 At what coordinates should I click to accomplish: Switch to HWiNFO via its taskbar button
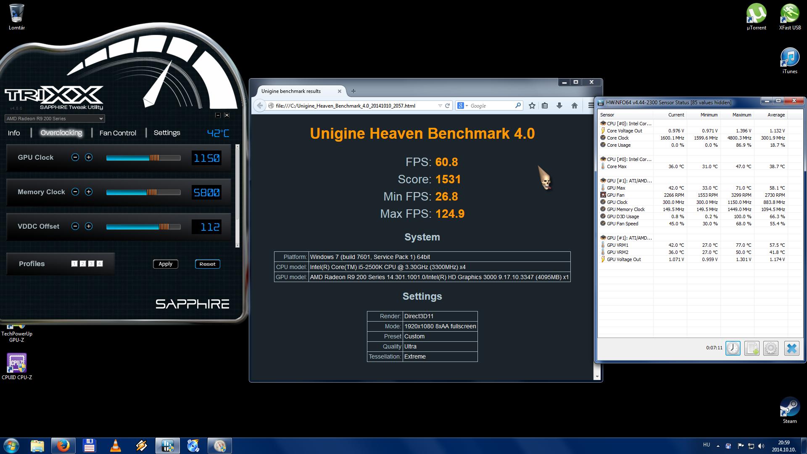tap(168, 446)
